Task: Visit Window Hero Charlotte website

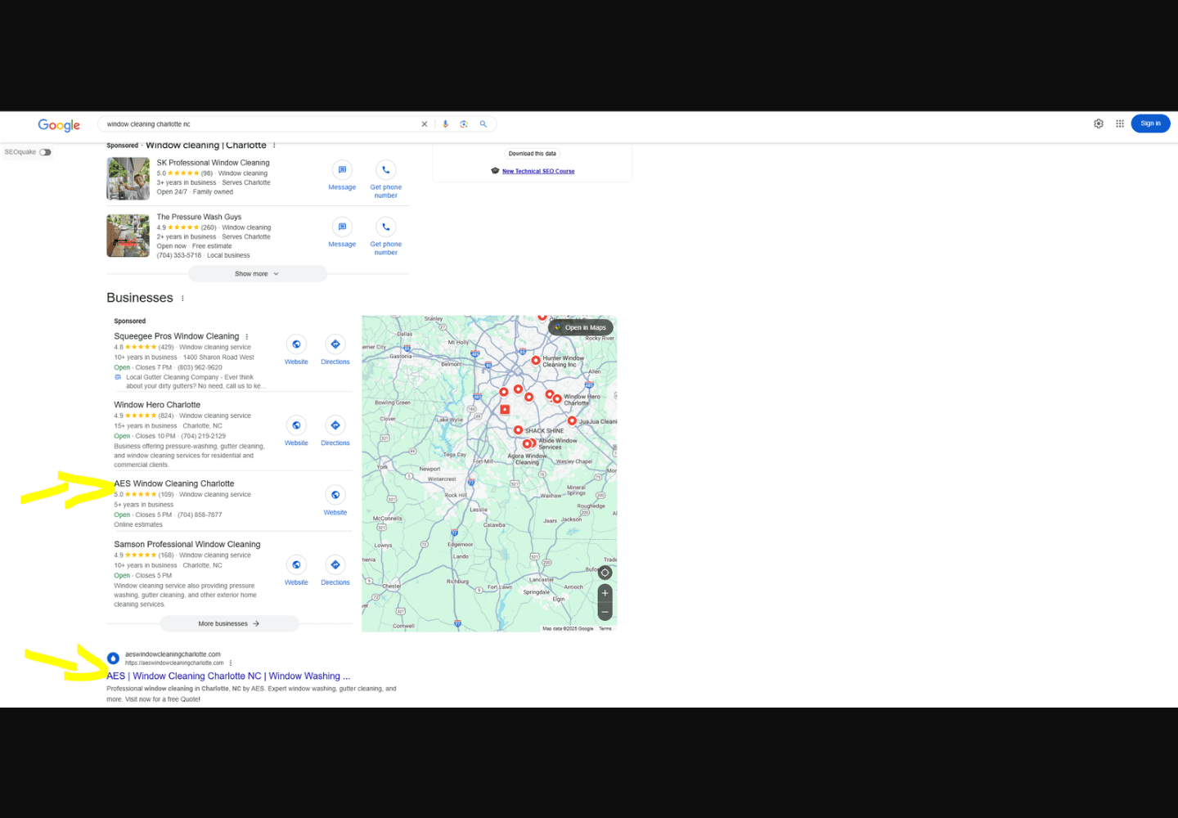Action: tap(296, 431)
